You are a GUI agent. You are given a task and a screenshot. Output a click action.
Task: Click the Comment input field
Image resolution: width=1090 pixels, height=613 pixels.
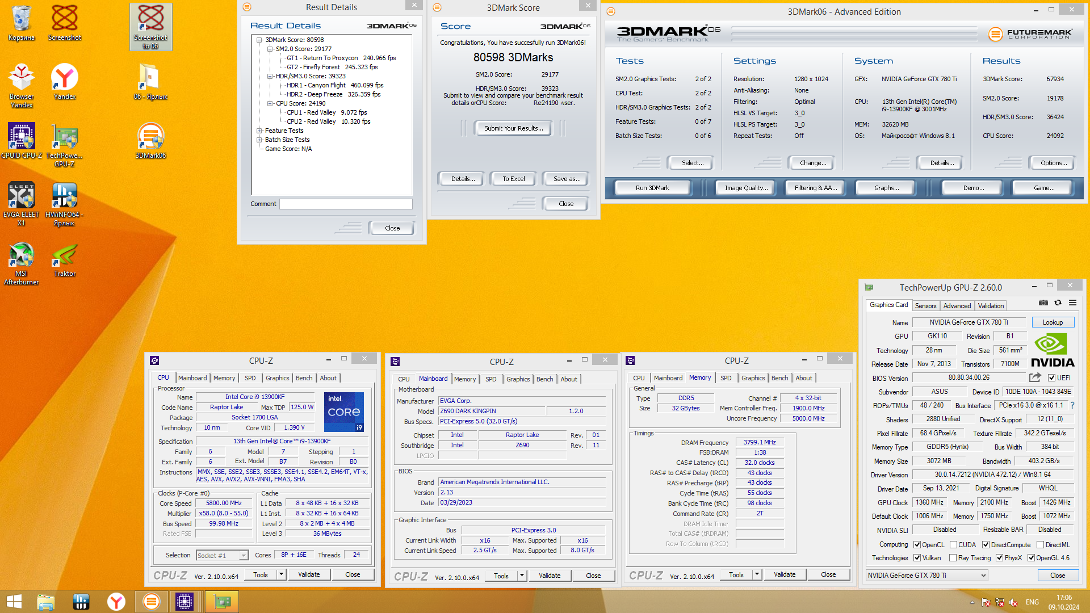[x=346, y=204]
